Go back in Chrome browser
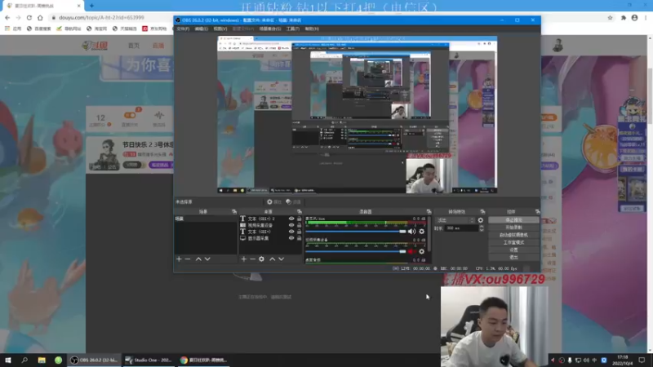The width and height of the screenshot is (653, 367). [x=7, y=17]
